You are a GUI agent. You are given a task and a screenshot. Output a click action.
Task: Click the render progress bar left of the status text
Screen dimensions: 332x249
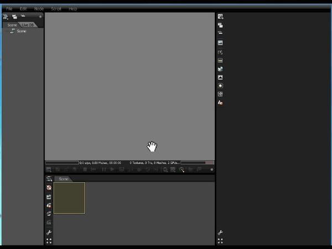click(62, 163)
